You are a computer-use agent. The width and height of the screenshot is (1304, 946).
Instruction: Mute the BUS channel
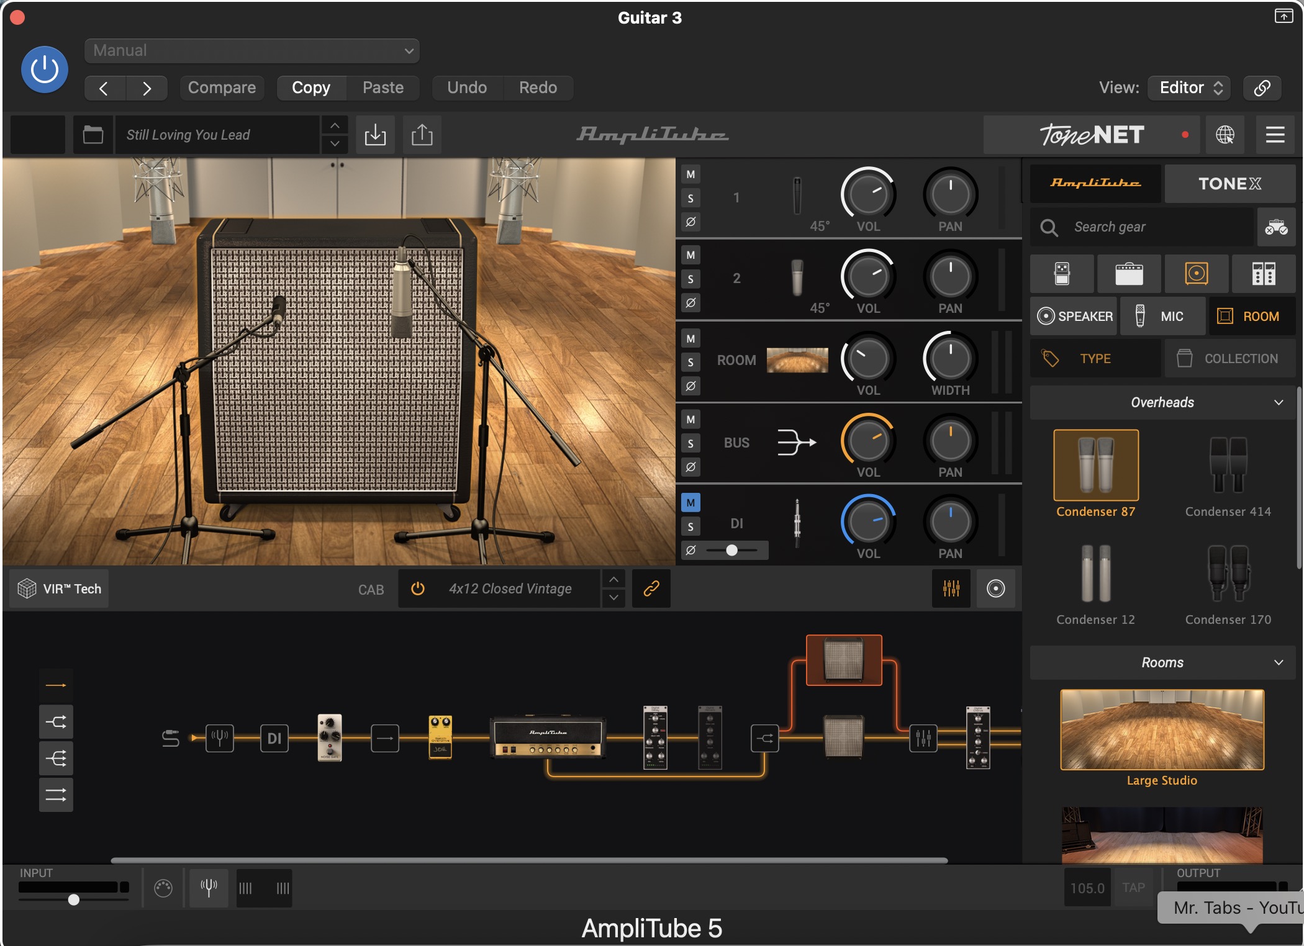point(690,420)
